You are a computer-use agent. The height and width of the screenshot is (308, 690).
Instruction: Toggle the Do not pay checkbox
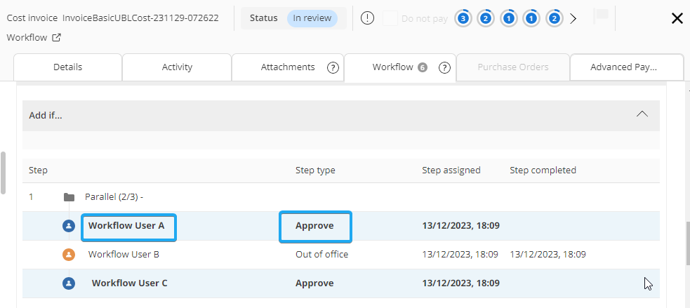pyautogui.click(x=391, y=18)
